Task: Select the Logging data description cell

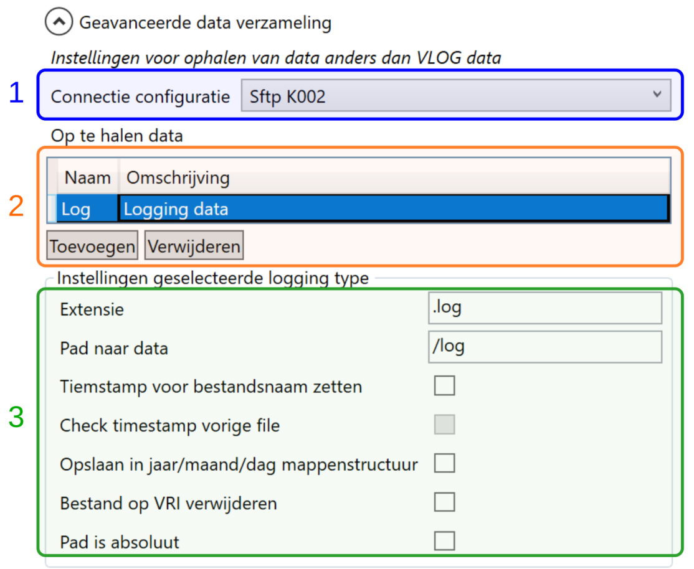Action: (394, 209)
